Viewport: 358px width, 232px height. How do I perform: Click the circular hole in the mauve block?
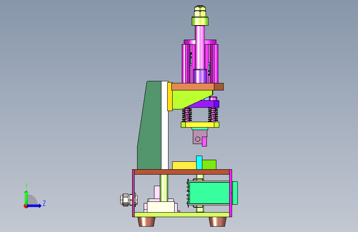pos(198,139)
